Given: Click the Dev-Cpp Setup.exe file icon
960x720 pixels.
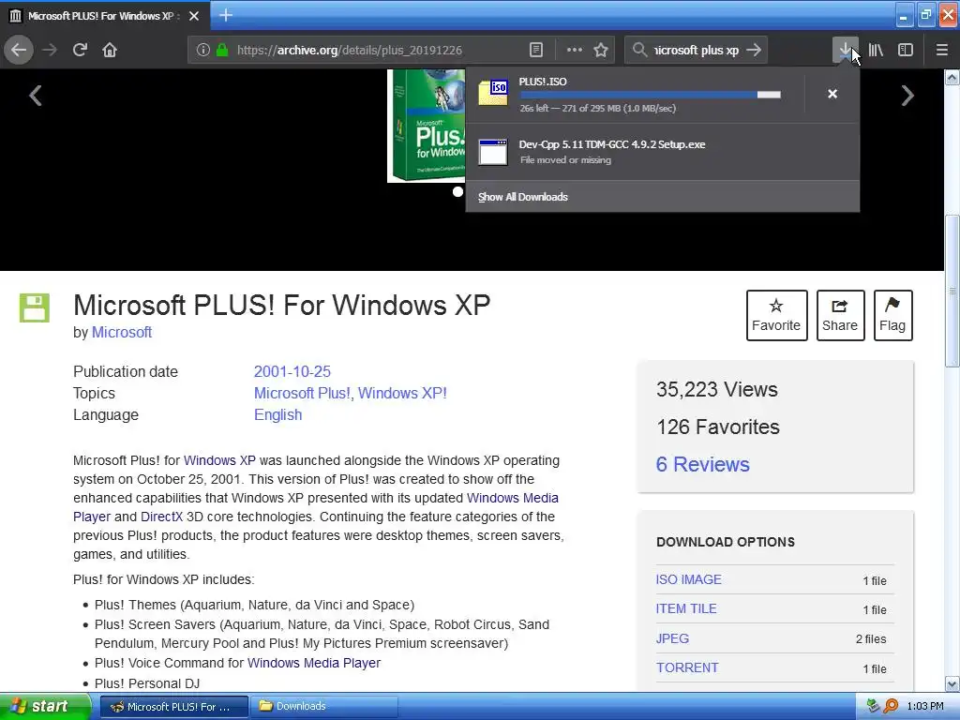Looking at the screenshot, I should [x=493, y=152].
